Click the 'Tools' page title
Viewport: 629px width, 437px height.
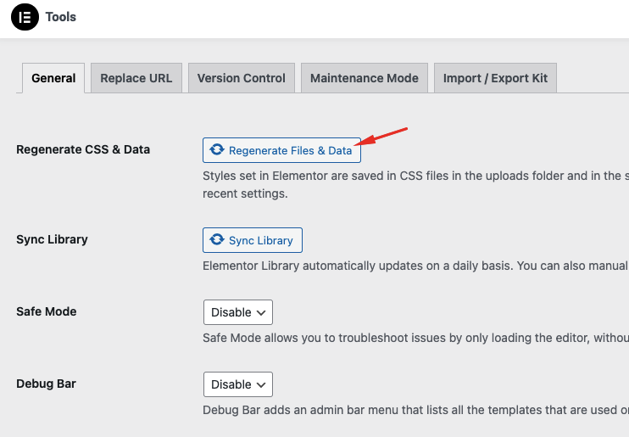tap(60, 17)
